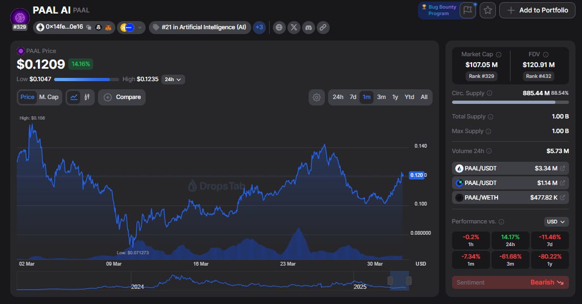Click the Volume 24h info icon
582x304 pixels.
point(489,151)
